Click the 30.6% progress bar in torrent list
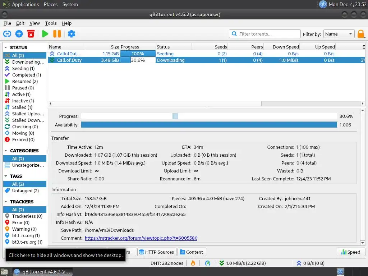The height and width of the screenshot is (276, 368). pyautogui.click(x=138, y=60)
